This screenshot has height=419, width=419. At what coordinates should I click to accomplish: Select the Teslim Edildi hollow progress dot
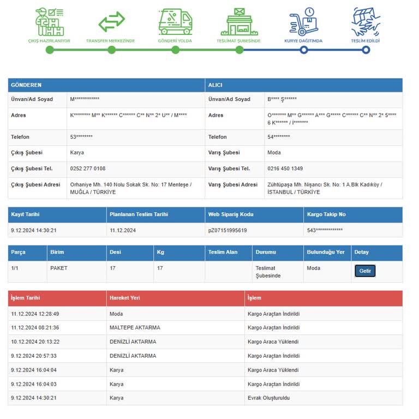coord(366,50)
